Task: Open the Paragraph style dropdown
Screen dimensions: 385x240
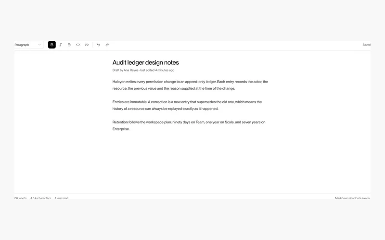Action: pos(28,45)
